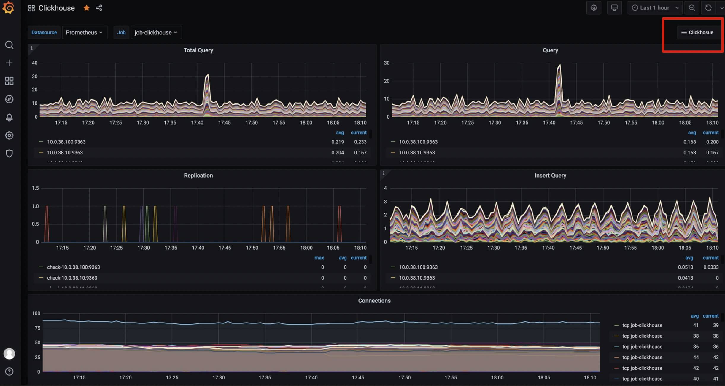This screenshot has width=725, height=386.
Task: Toggle check-10.0.38.10:9363 series in Replication legend
Action: click(72, 278)
